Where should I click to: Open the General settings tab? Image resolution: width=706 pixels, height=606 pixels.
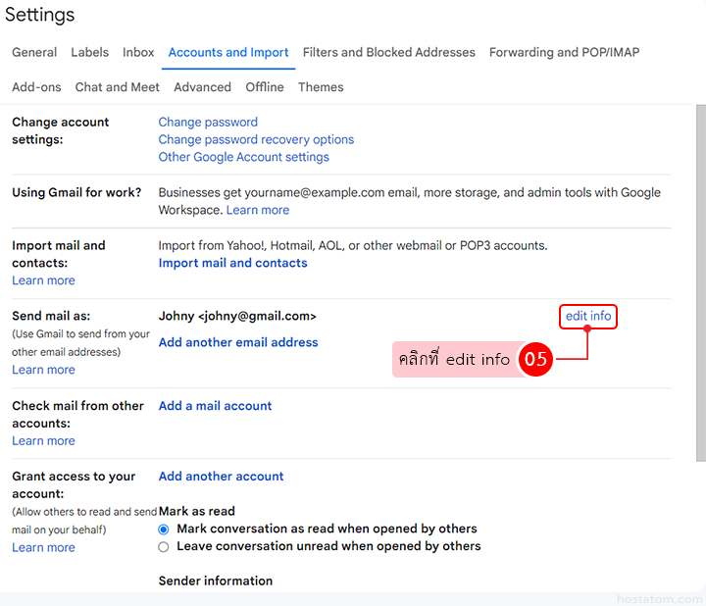[x=34, y=53]
